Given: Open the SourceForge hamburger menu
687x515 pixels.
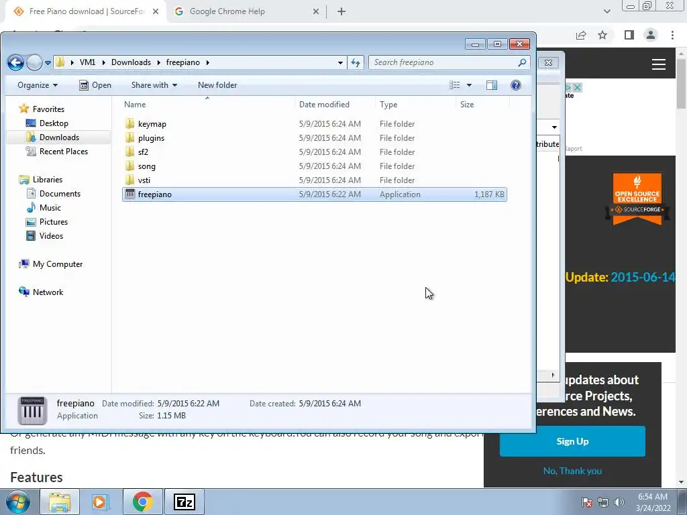Looking at the screenshot, I should click(659, 64).
